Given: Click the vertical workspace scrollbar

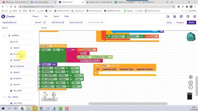Looking at the screenshot, I should click(197, 86).
